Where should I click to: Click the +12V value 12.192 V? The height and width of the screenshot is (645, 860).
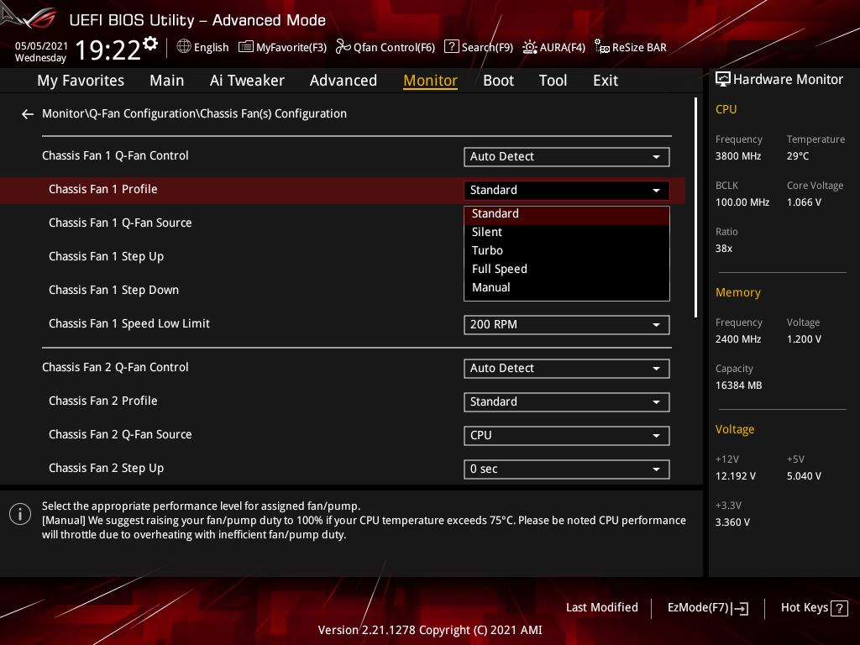tap(736, 476)
